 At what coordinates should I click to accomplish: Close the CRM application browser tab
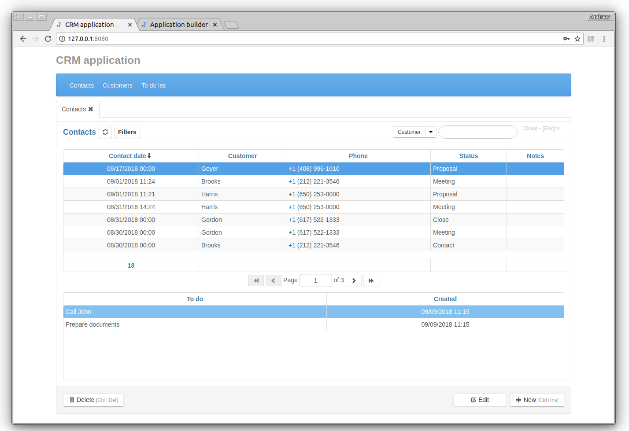[130, 25]
